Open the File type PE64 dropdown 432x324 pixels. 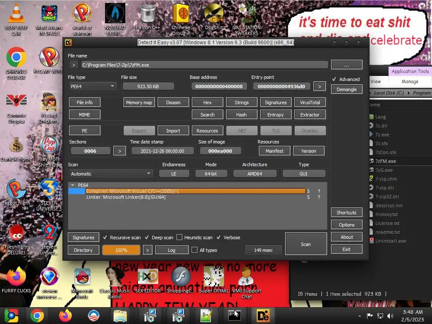[x=92, y=86]
